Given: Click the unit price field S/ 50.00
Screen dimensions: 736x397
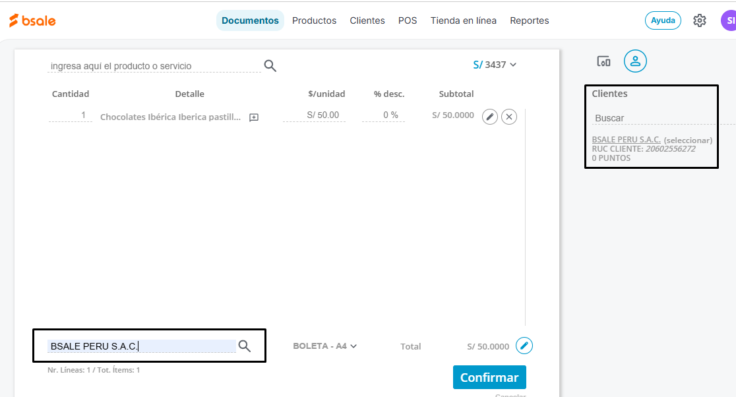Looking at the screenshot, I should coord(314,115).
